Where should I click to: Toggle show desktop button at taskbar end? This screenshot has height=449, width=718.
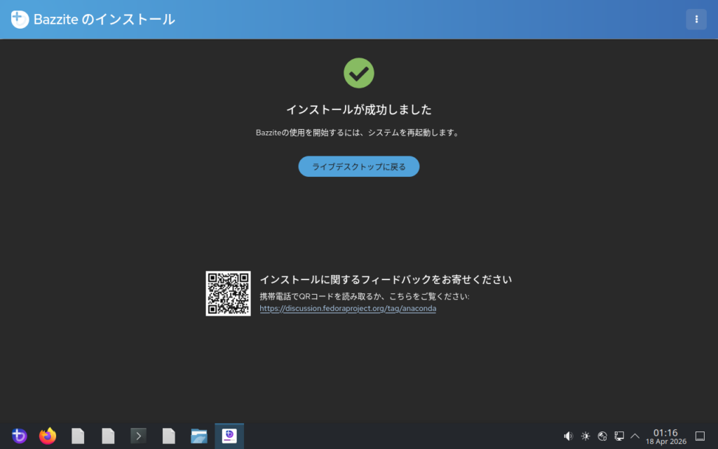click(x=699, y=436)
